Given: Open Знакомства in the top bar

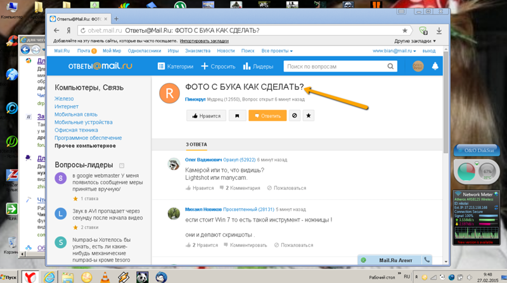Looking at the screenshot, I should (x=198, y=51).
